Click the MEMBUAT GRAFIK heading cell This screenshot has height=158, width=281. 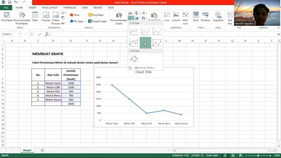point(48,54)
